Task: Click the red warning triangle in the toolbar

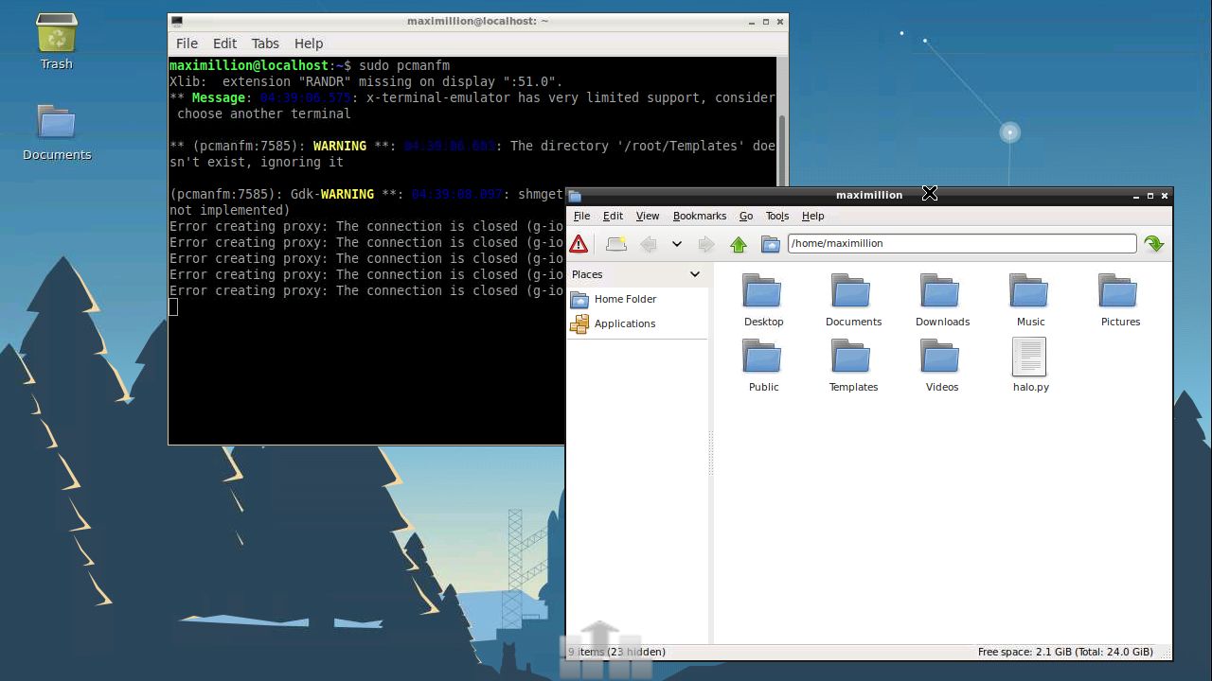Action: coord(579,243)
